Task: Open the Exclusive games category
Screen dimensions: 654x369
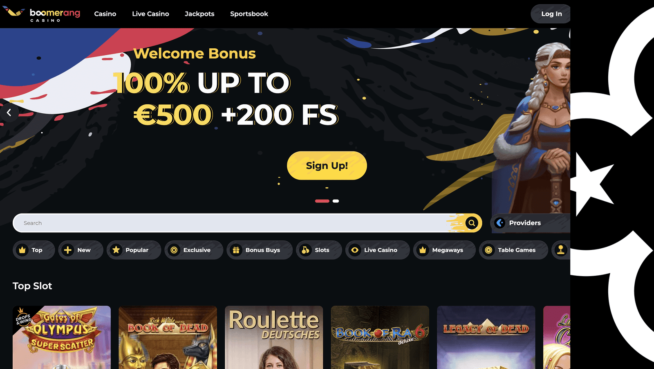Action: tap(194, 250)
